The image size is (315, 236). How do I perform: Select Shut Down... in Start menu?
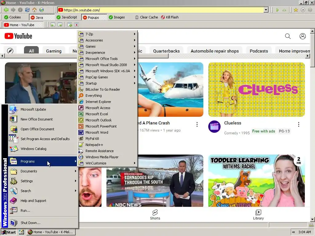43,223
